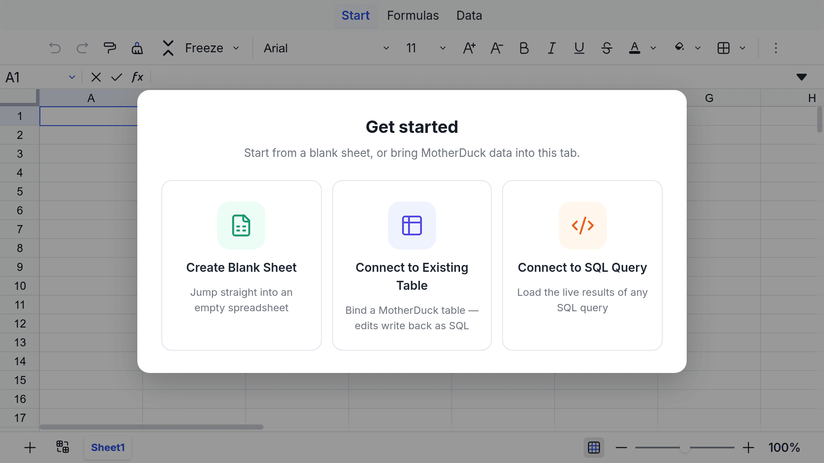Confirm formula entry with checkmark icon
Image resolution: width=824 pixels, height=463 pixels.
click(116, 77)
